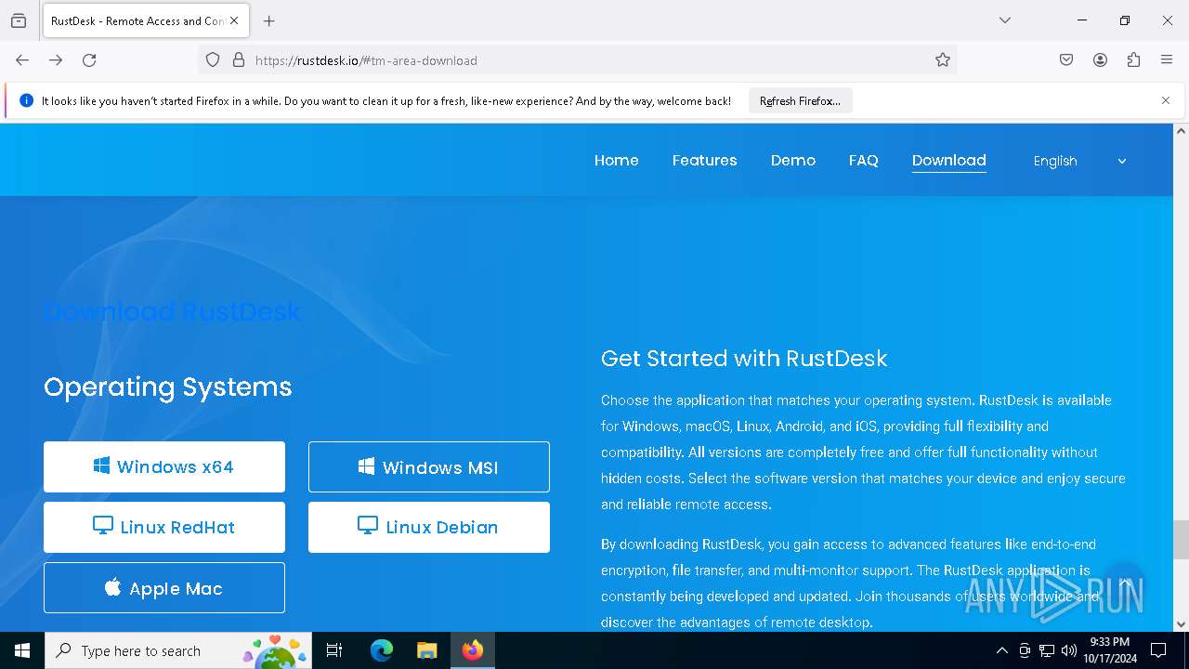Open Save to Pocket icon
The width and height of the screenshot is (1189, 669).
point(1066,60)
